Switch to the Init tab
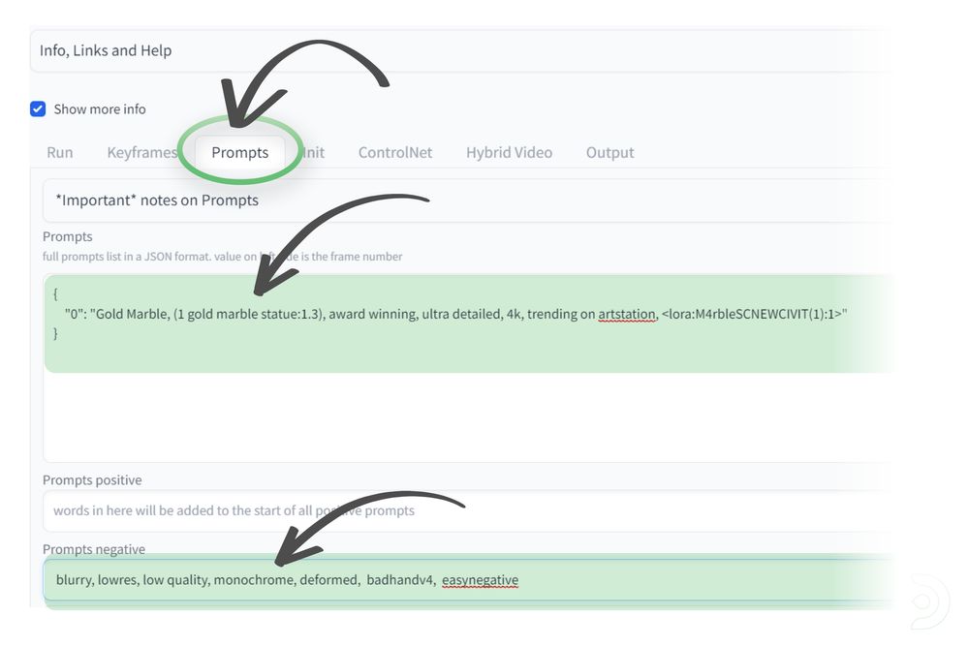 pyautogui.click(x=312, y=152)
